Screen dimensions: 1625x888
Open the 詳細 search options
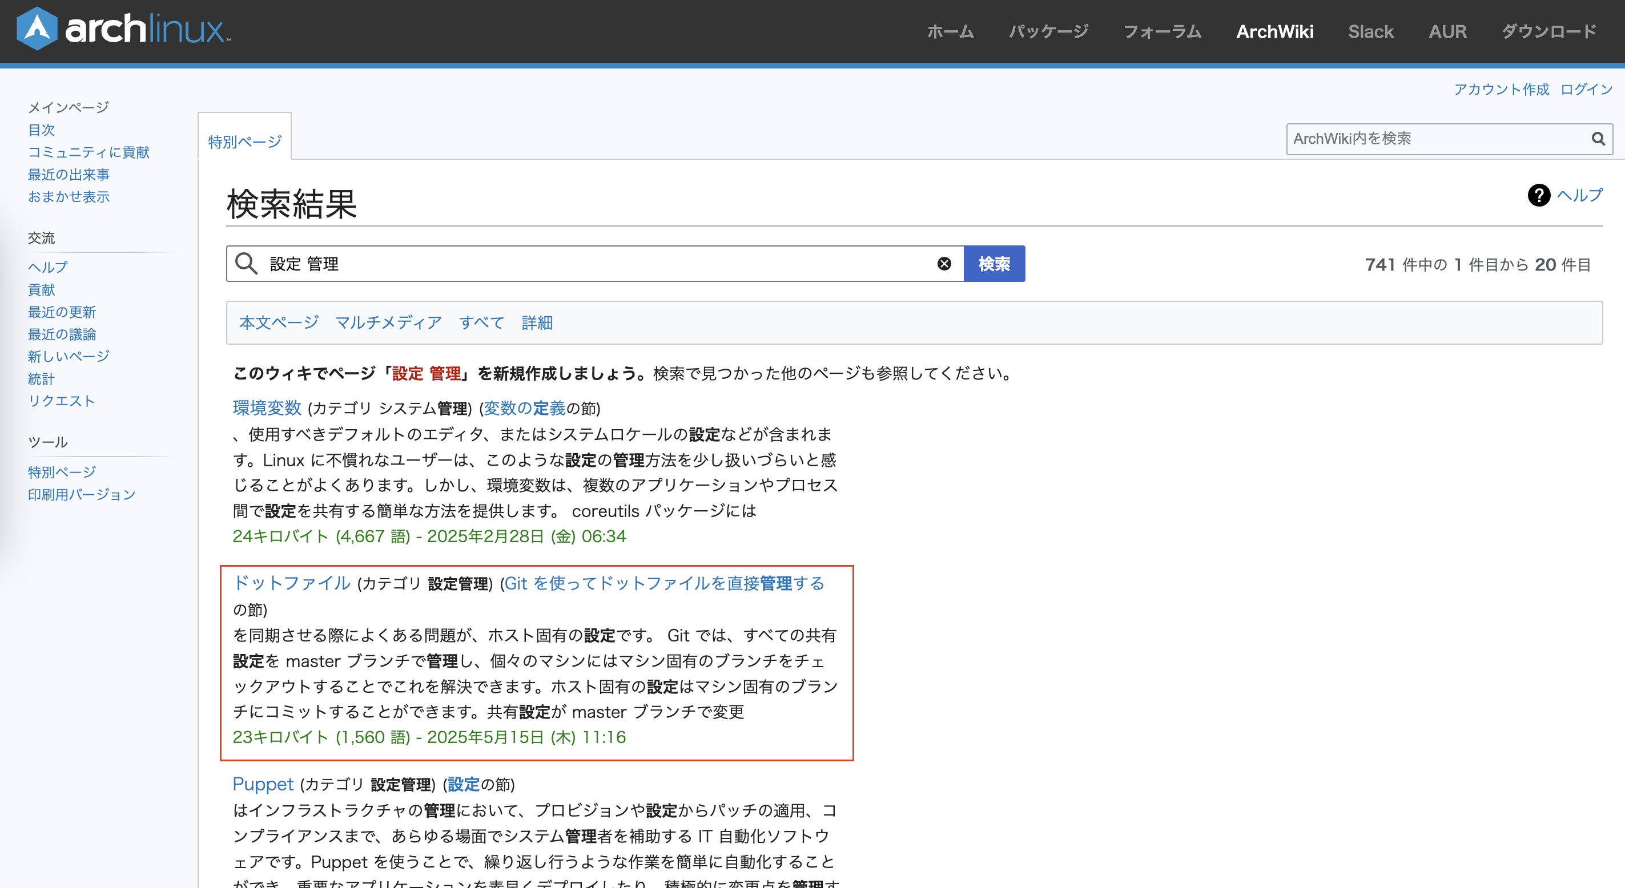tap(536, 322)
